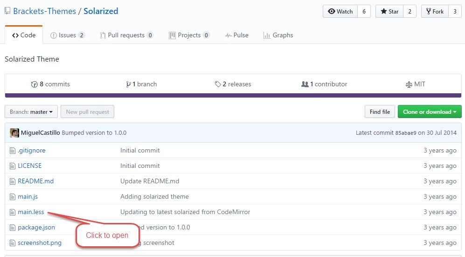465x257 pixels.
Task: Click the file icon next to screenshot.png
Action: 13,243
